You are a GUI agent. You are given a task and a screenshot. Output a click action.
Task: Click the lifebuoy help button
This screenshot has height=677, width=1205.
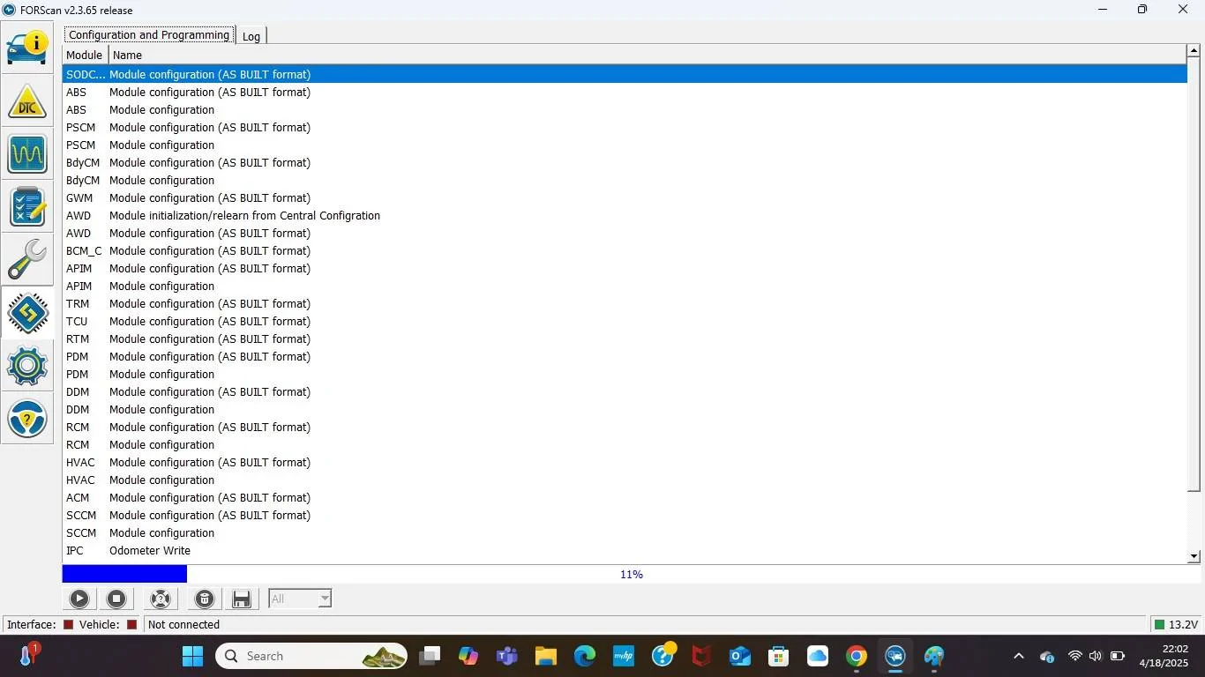[x=161, y=599]
